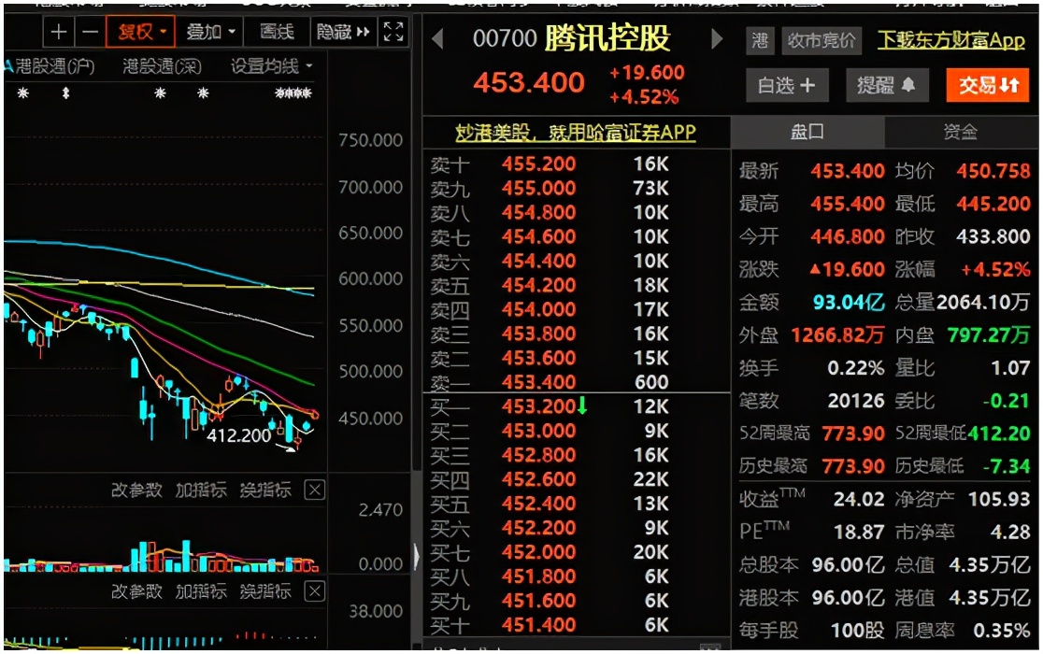The image size is (1043, 654).
Task: Close the lower indicator panel X icon
Action: 315,591
